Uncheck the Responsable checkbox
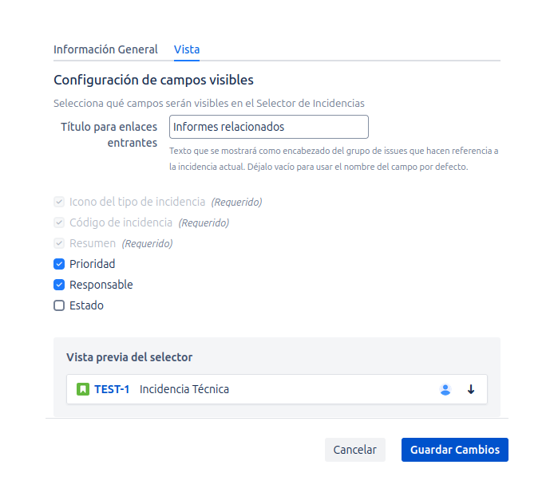This screenshot has width=550, height=504. point(59,285)
